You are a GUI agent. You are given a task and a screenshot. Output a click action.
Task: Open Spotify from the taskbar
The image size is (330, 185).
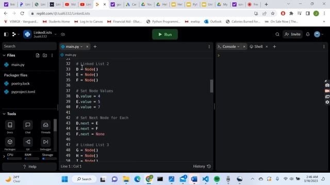[217, 179]
